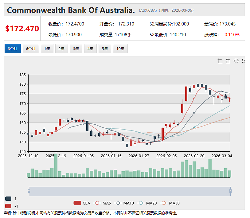Click the 声明 disclaimer text at bottom

point(91,213)
